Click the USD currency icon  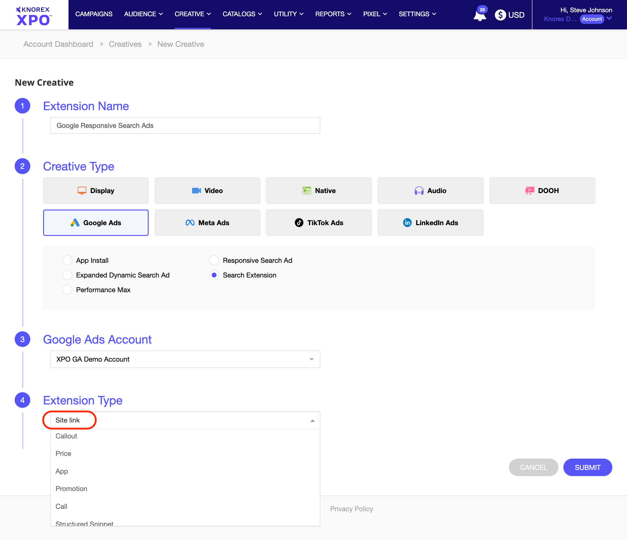(500, 15)
